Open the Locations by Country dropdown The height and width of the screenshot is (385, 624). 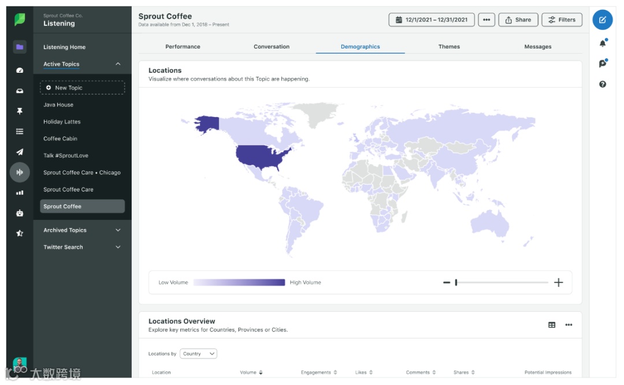point(198,354)
